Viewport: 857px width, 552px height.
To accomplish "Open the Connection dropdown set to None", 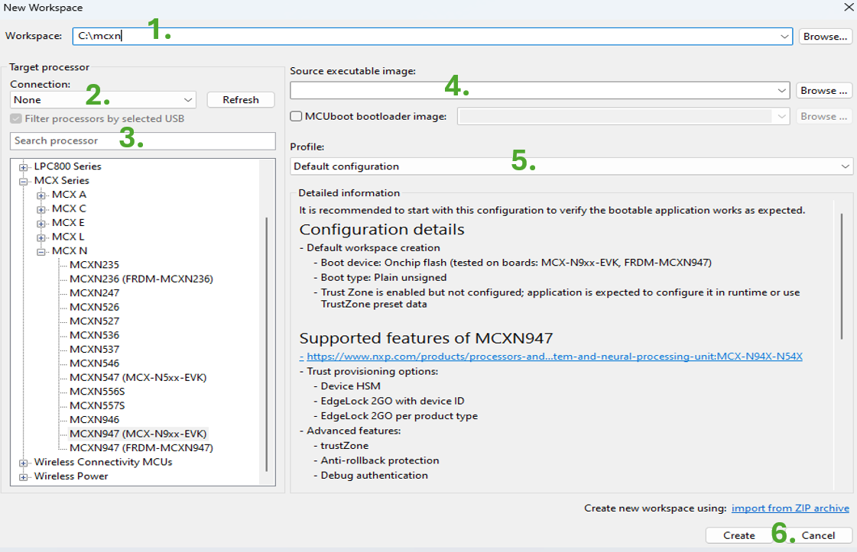I will [188, 100].
